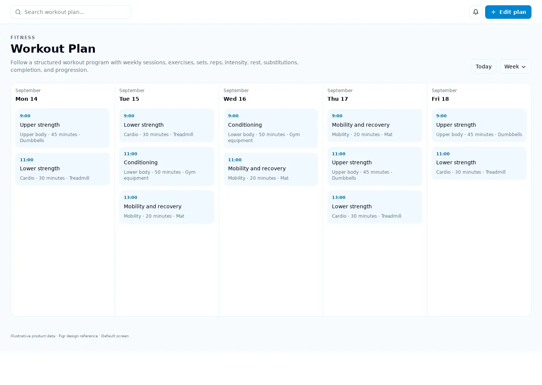Image resolution: width=542 pixels, height=385 pixels.
Task: Open Wednesday 11:00 Mobility and recovery
Action: (x=271, y=169)
